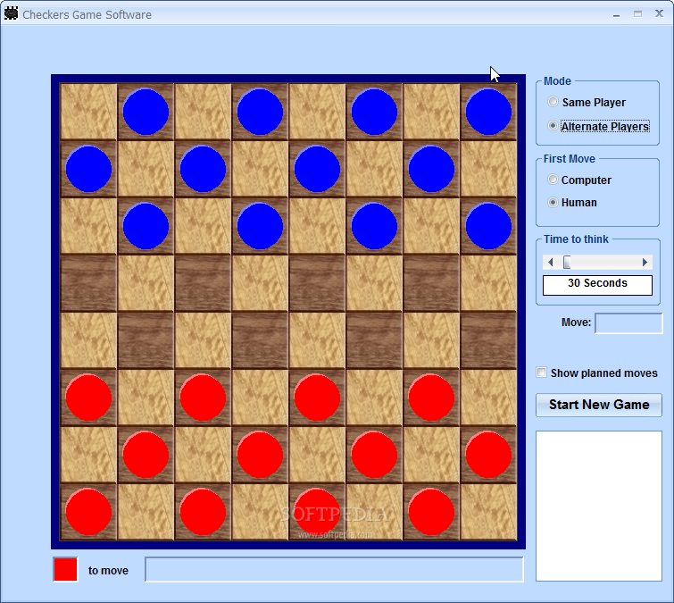Increase think time with right arrow

click(645, 262)
